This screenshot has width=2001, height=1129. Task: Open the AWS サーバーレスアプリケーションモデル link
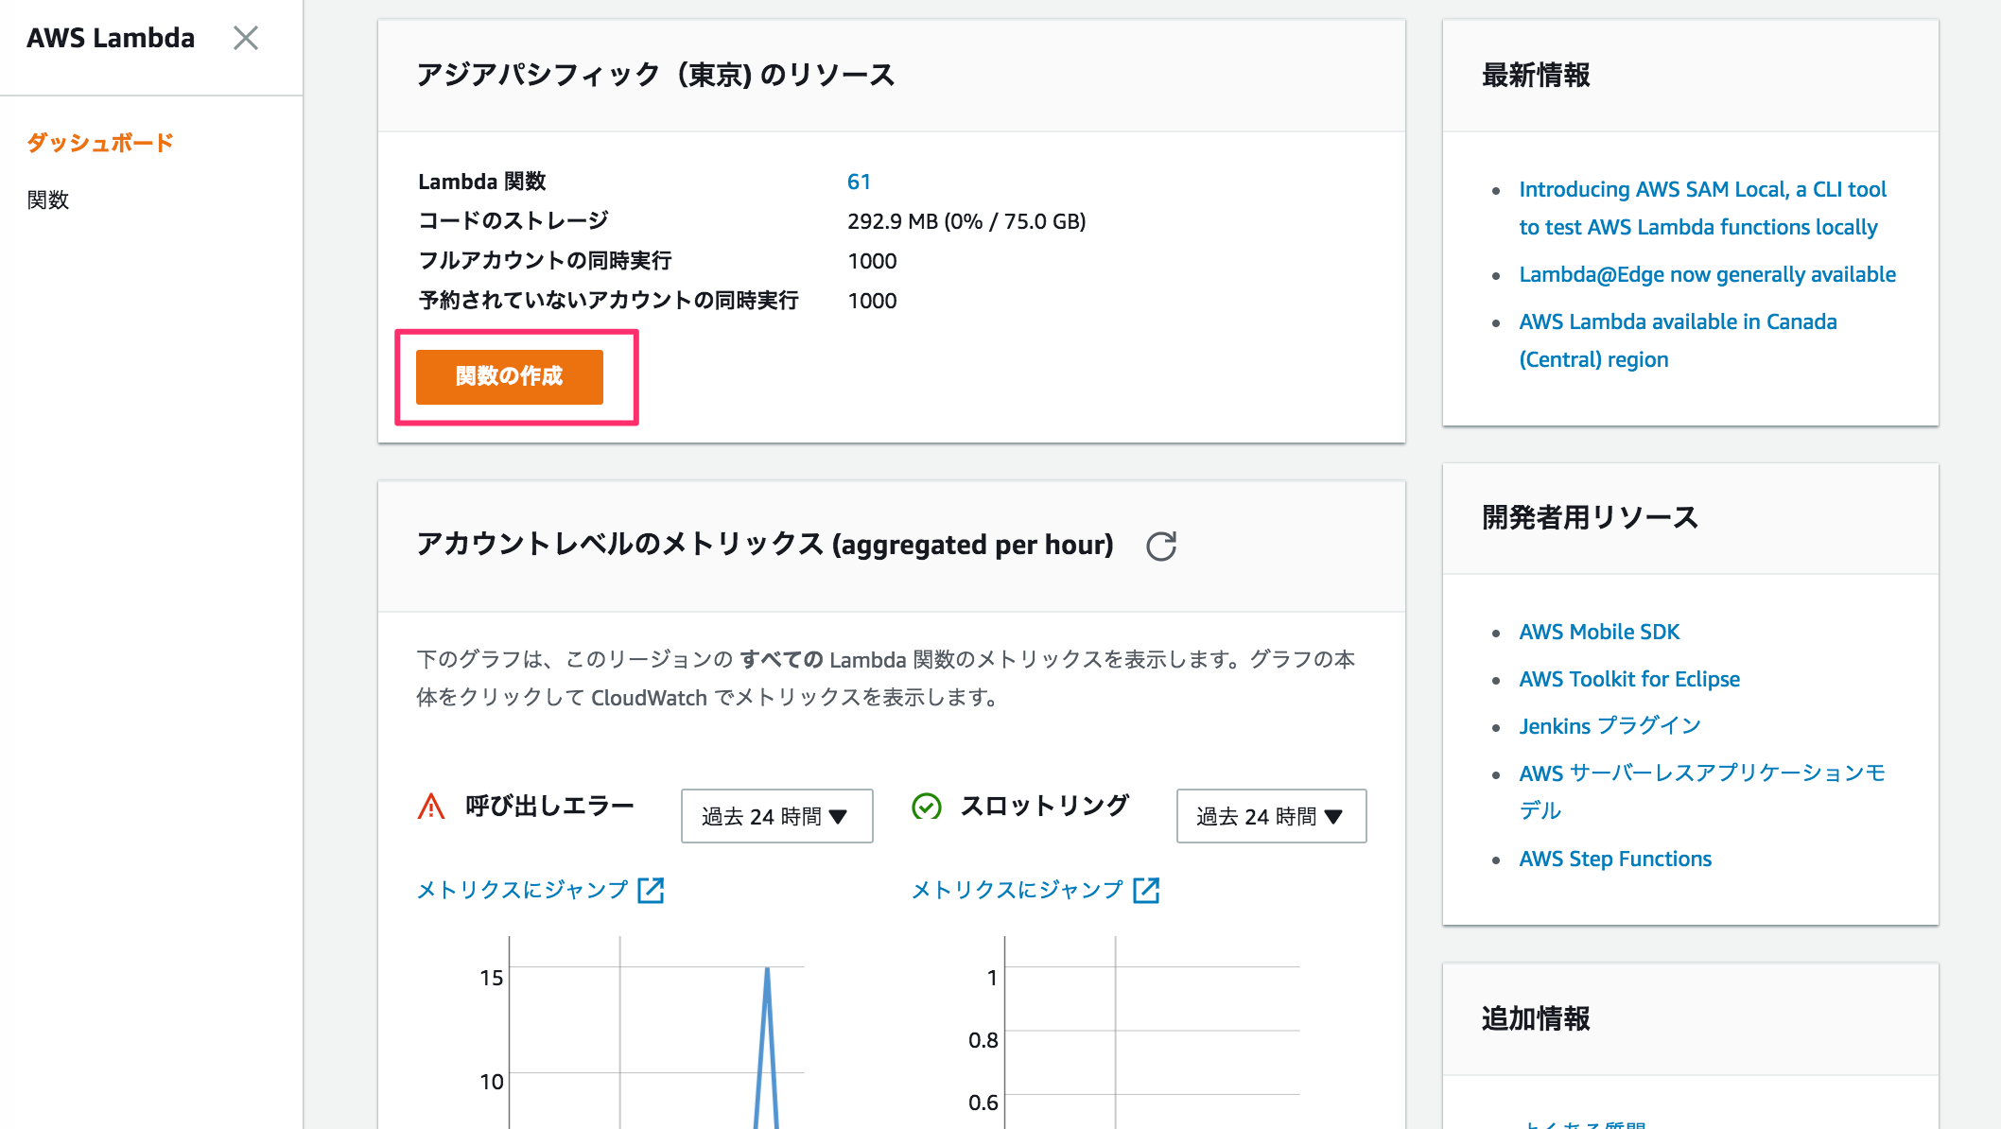[x=1702, y=791]
